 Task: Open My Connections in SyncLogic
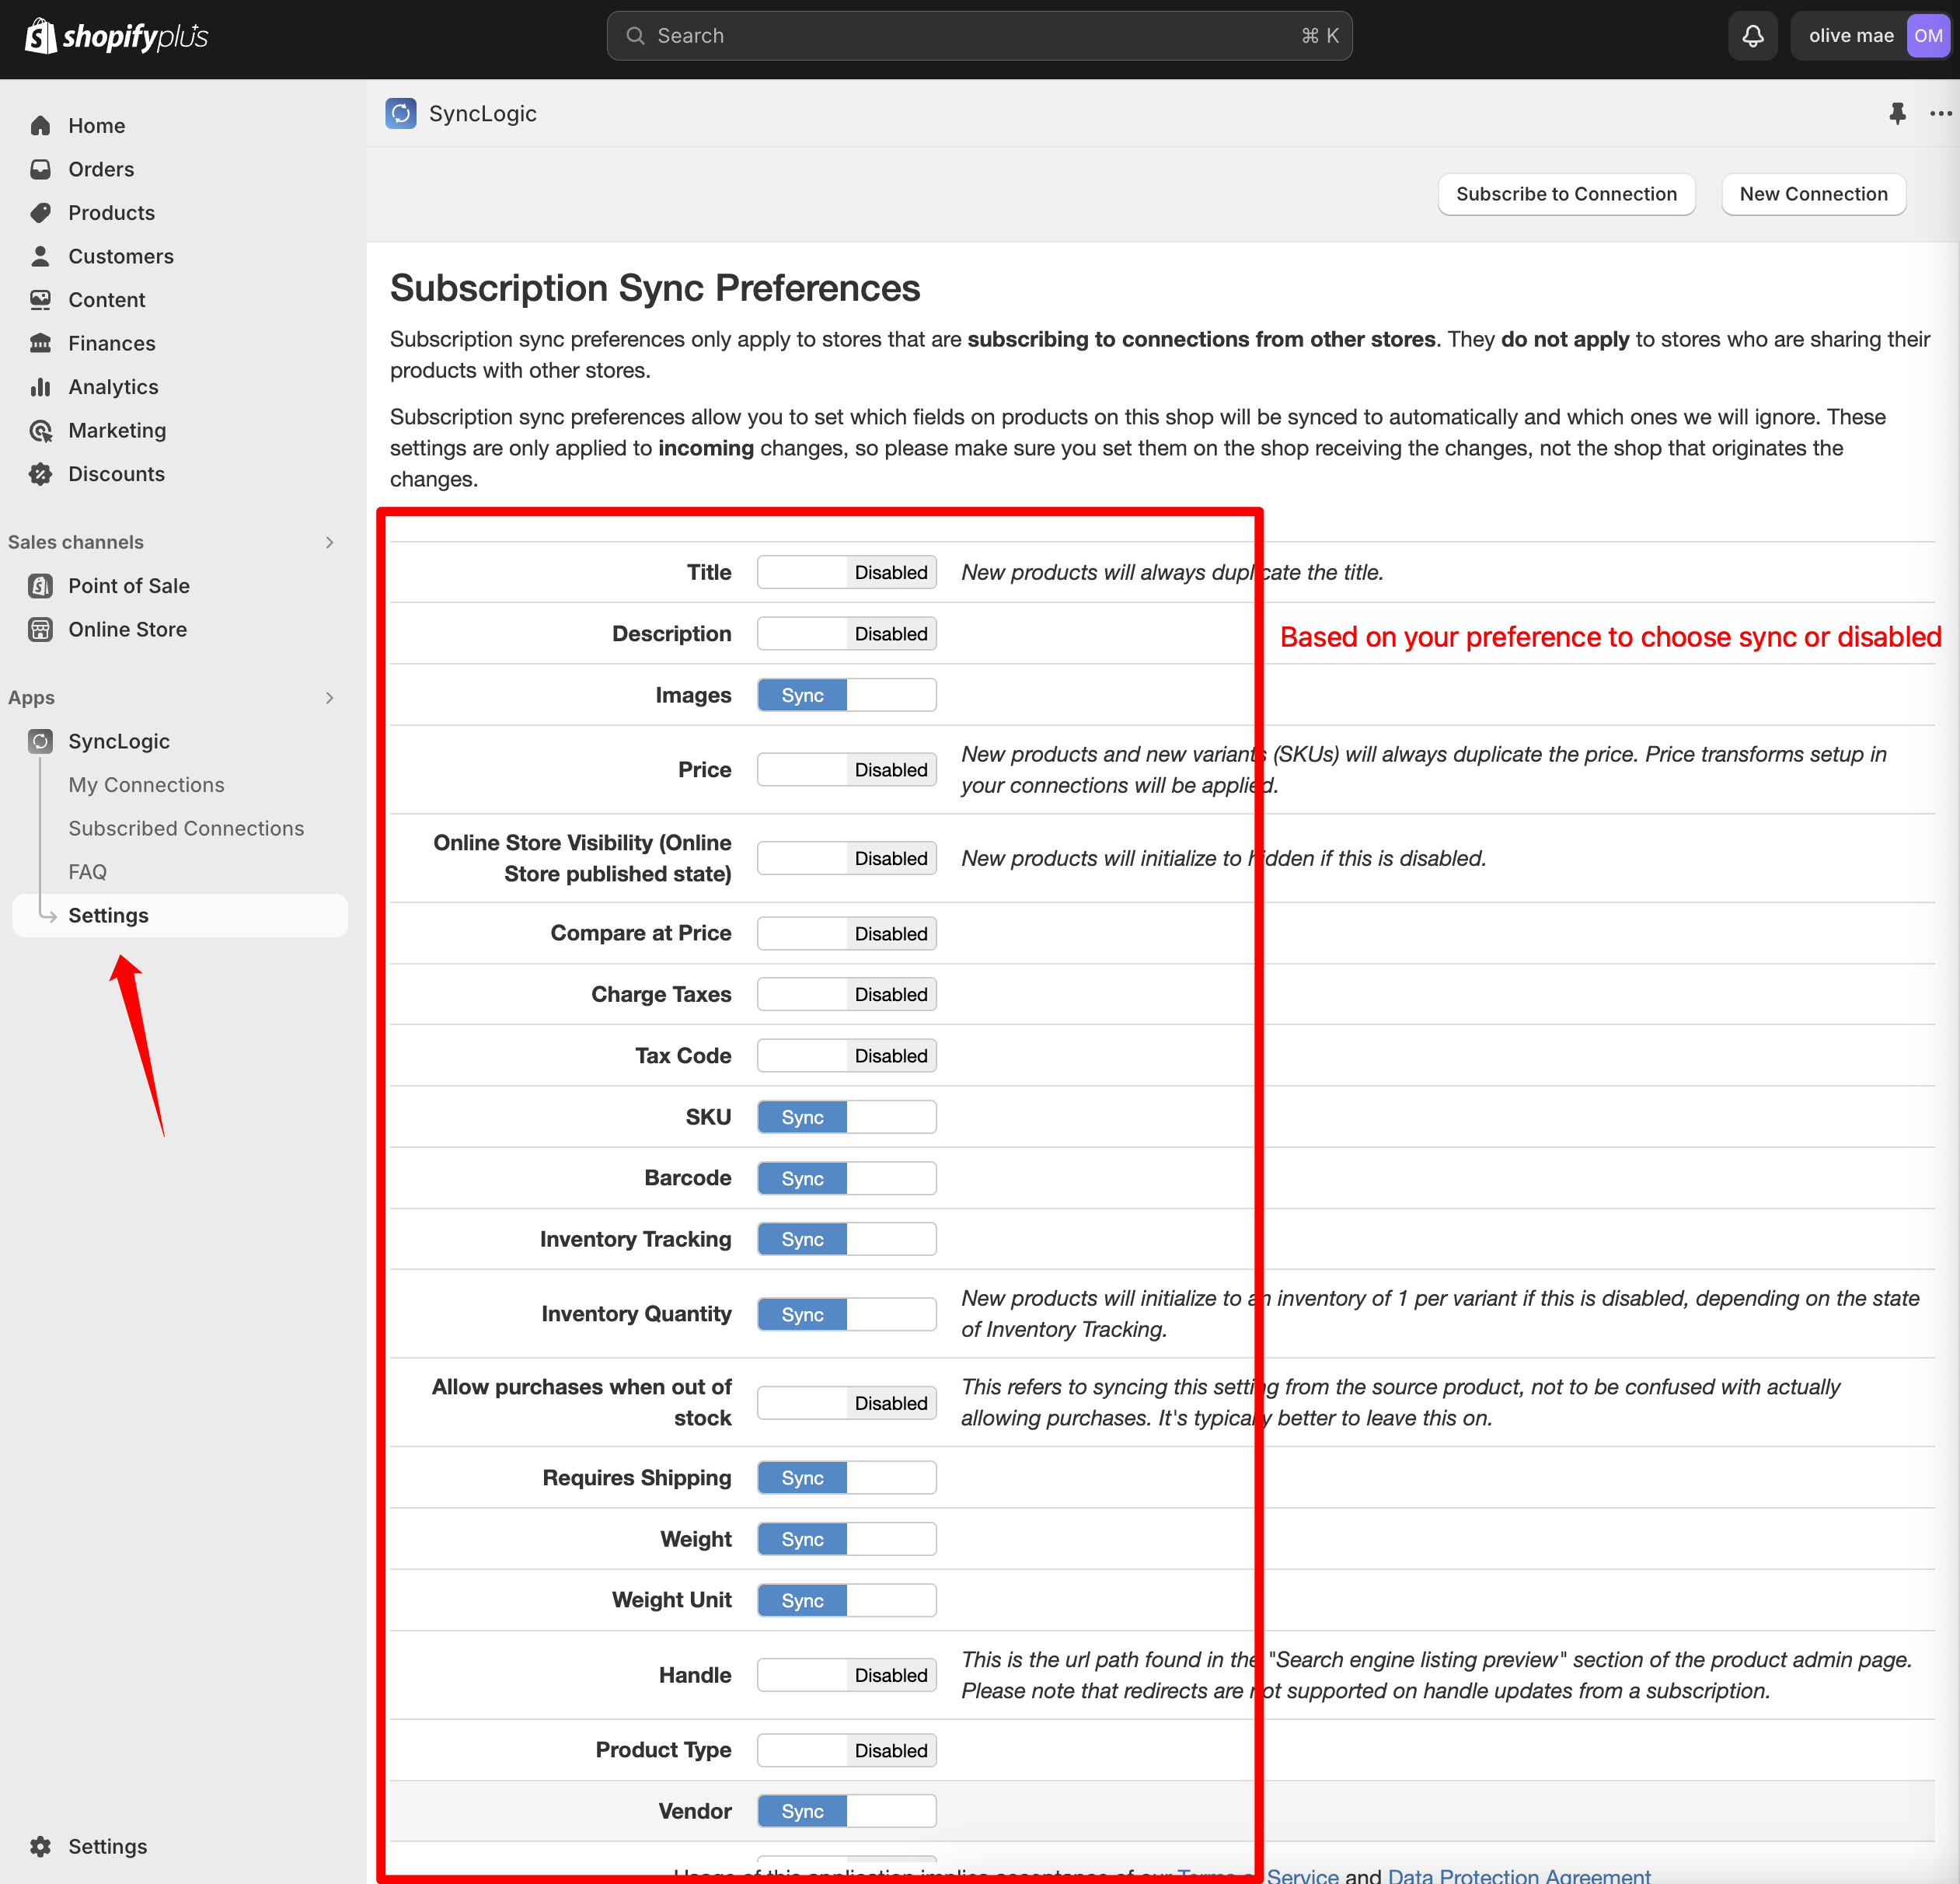tap(146, 785)
